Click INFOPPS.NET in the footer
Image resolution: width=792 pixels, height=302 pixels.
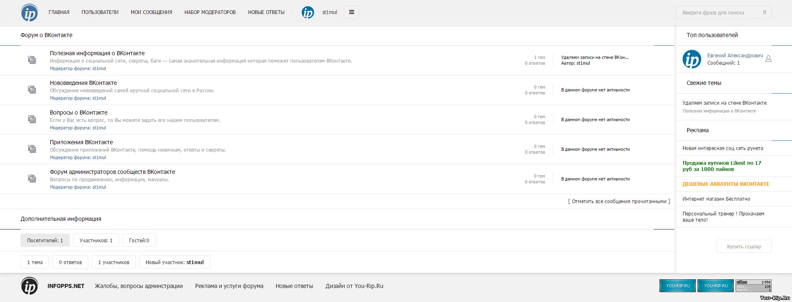66,286
